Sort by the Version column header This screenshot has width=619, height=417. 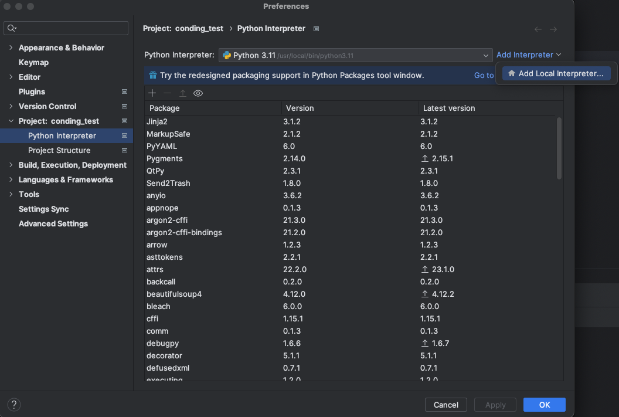[350, 108]
